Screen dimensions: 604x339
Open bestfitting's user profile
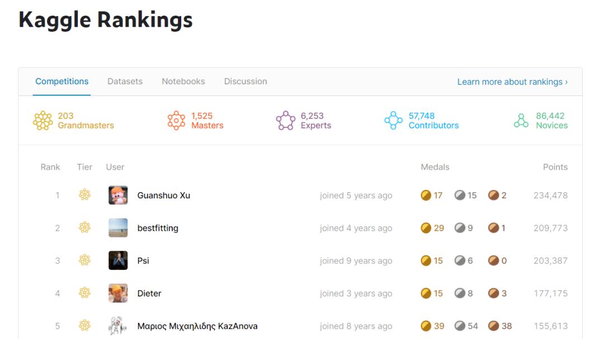(x=158, y=228)
